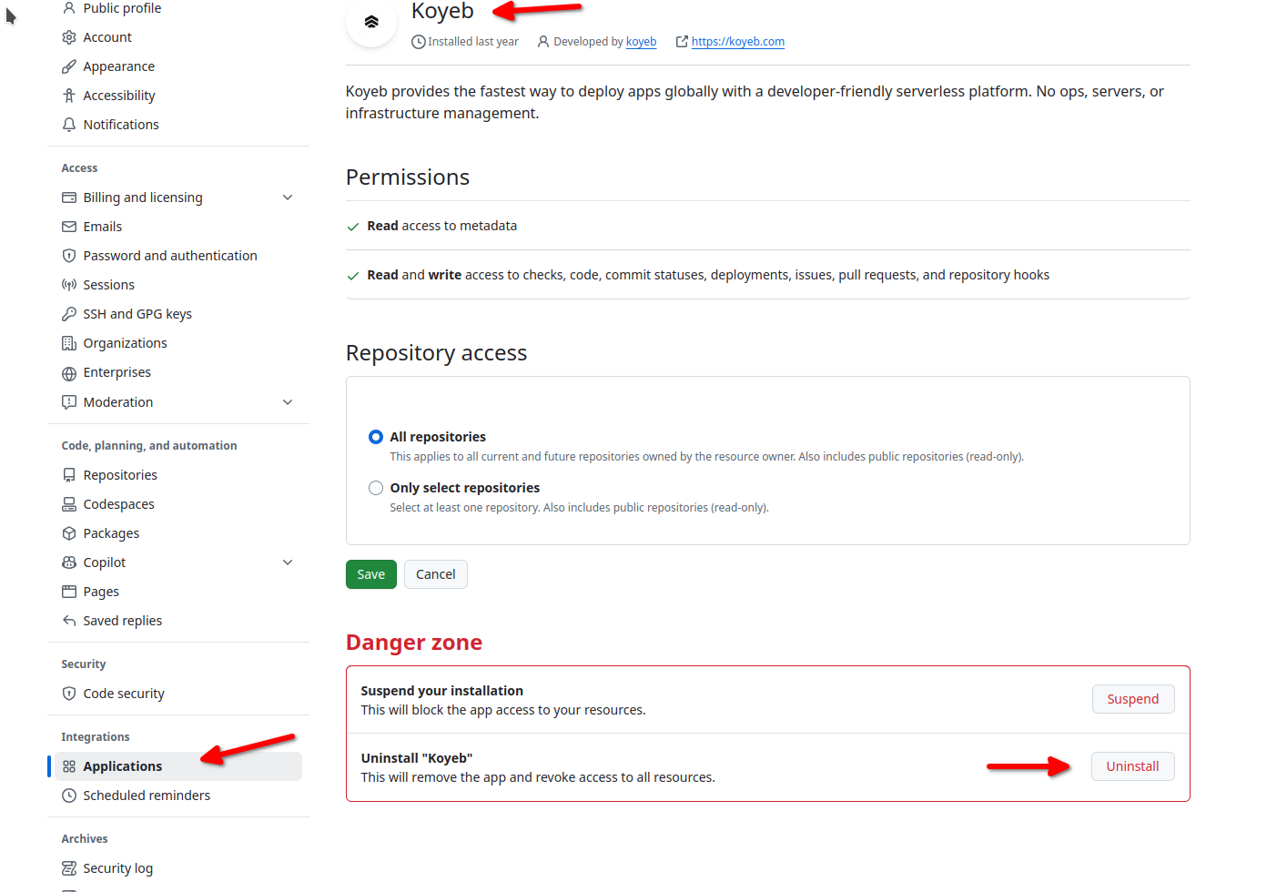This screenshot has width=1287, height=892.
Task: Click the SSH and GPG keys key icon
Action: pos(69,314)
